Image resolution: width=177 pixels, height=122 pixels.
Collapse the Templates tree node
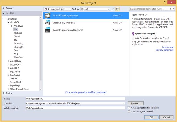click(x=5, y=19)
